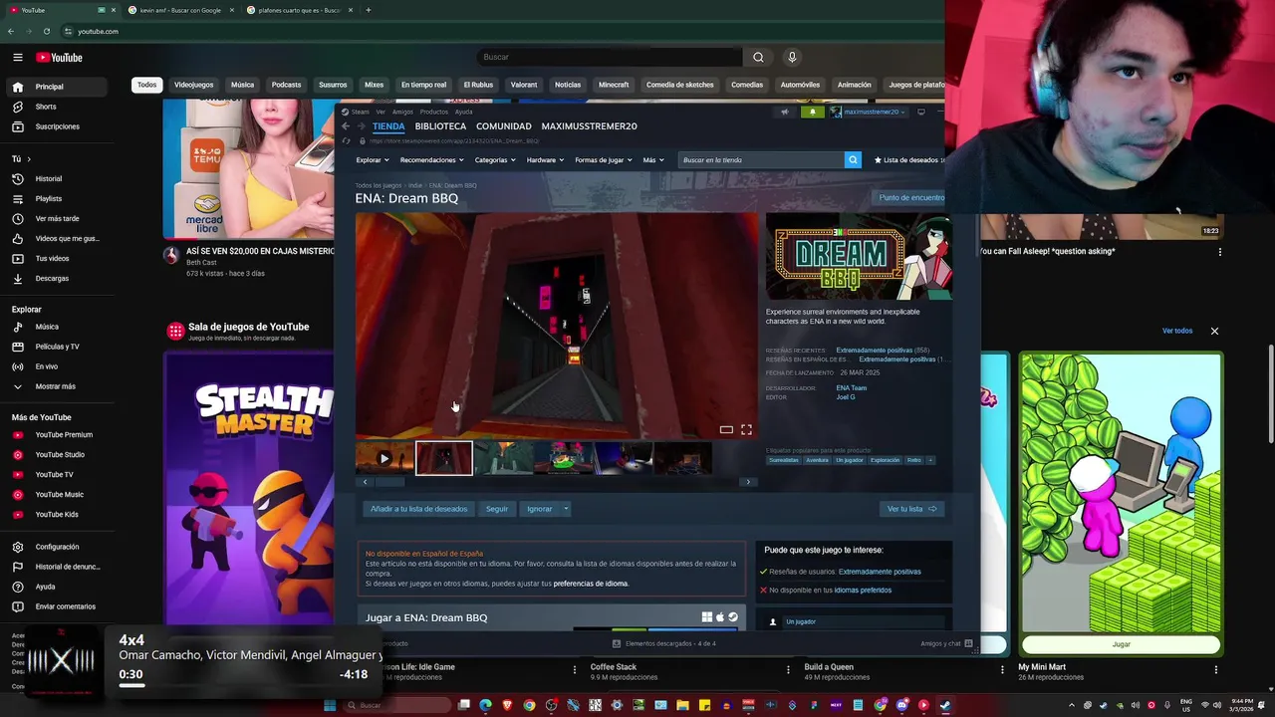The width and height of the screenshot is (1275, 717).
Task: Expand the Explorar dropdown in Steam store
Action: coord(373,160)
